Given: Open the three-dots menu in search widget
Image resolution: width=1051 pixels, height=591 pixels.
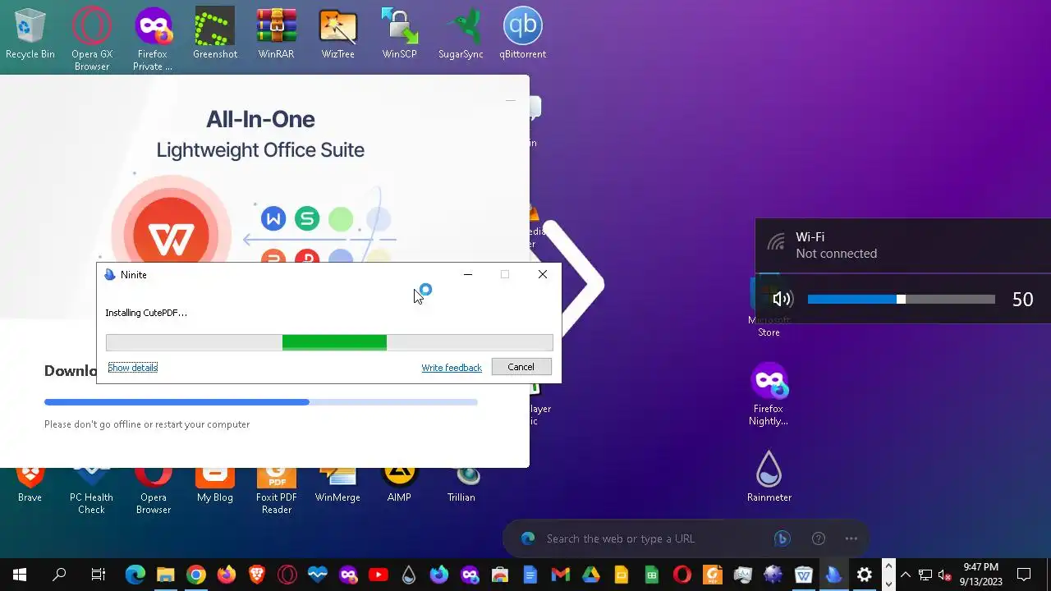Looking at the screenshot, I should [851, 538].
